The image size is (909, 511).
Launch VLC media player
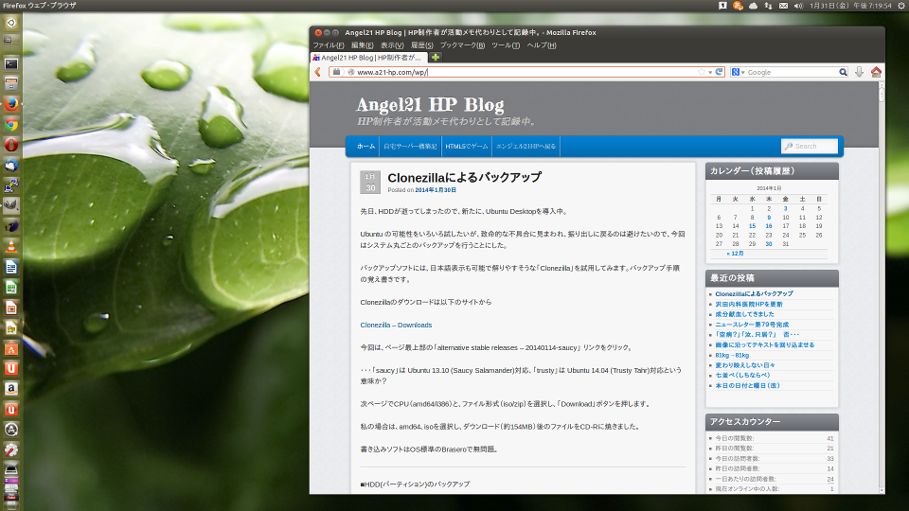11,247
